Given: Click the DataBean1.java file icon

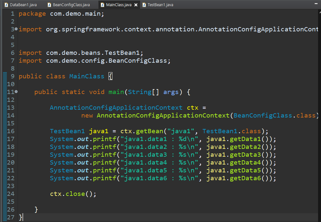Looking at the screenshot, I should click(6, 5).
